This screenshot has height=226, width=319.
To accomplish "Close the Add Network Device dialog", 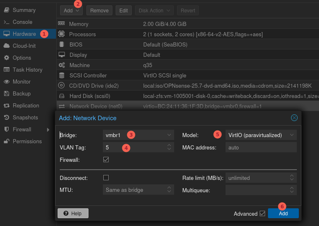I will click(x=294, y=118).
